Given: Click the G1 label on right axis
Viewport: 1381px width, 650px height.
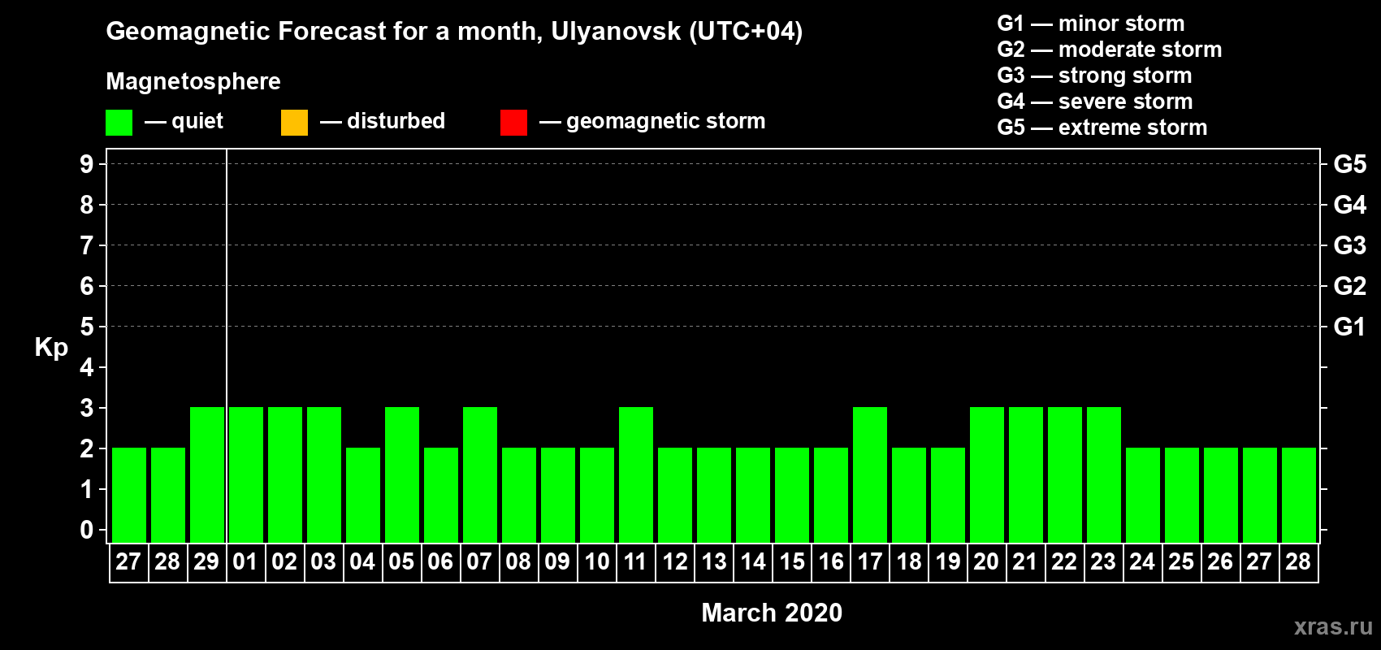Looking at the screenshot, I should click(1350, 327).
